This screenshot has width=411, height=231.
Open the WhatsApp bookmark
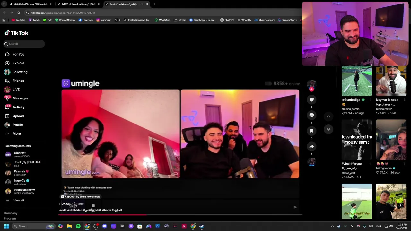pyautogui.click(x=162, y=20)
